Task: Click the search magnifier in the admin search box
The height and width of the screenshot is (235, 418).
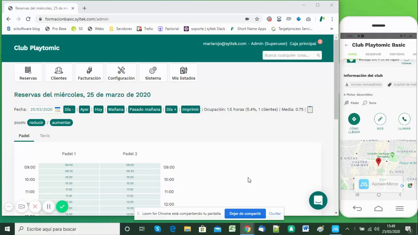Action: [x=318, y=55]
